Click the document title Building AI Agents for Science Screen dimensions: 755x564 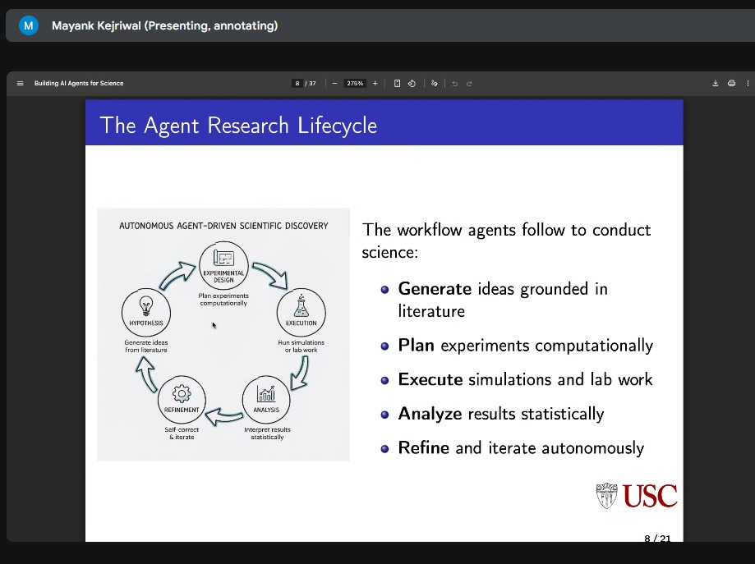click(79, 83)
